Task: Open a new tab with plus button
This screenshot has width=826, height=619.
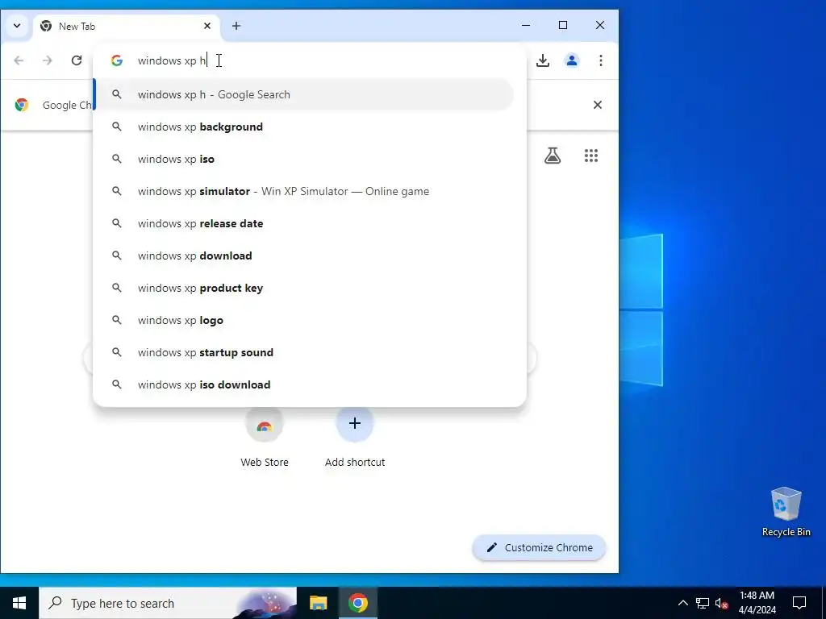Action: tap(236, 26)
